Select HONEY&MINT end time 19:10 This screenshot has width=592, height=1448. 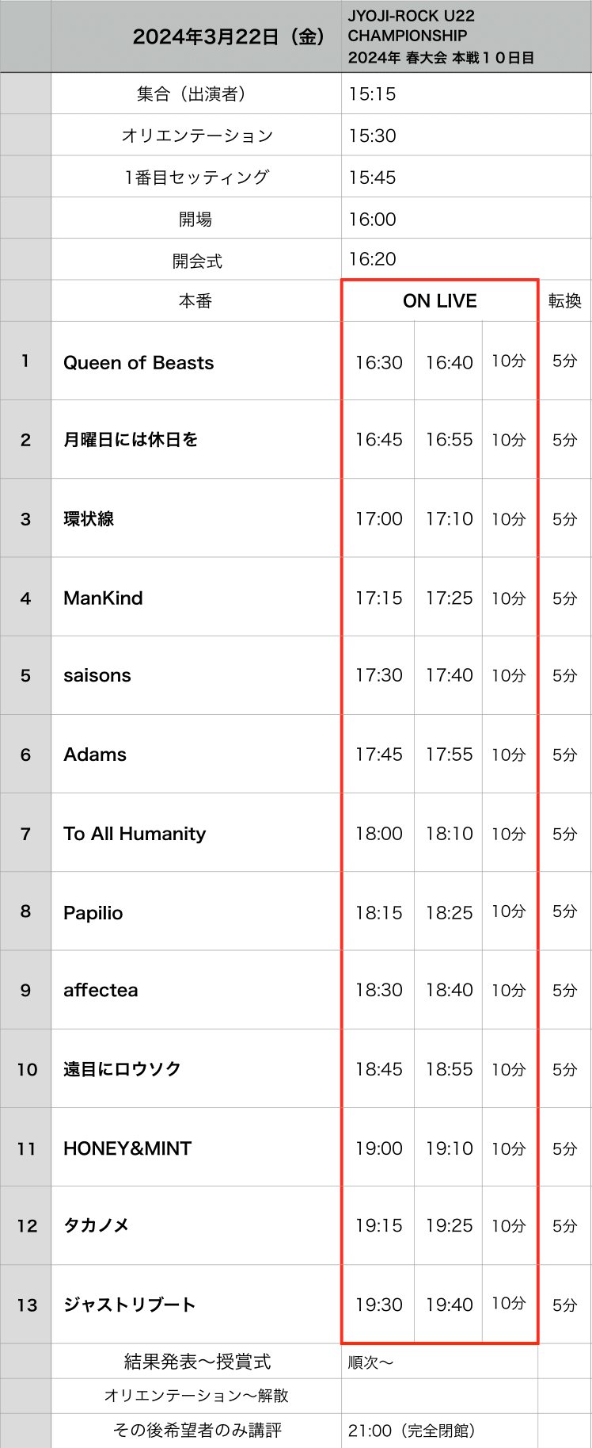click(x=449, y=1148)
